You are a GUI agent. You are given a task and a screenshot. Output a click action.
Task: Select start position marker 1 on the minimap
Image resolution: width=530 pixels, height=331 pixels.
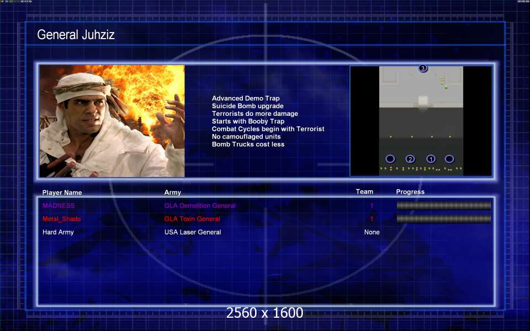pyautogui.click(x=431, y=159)
